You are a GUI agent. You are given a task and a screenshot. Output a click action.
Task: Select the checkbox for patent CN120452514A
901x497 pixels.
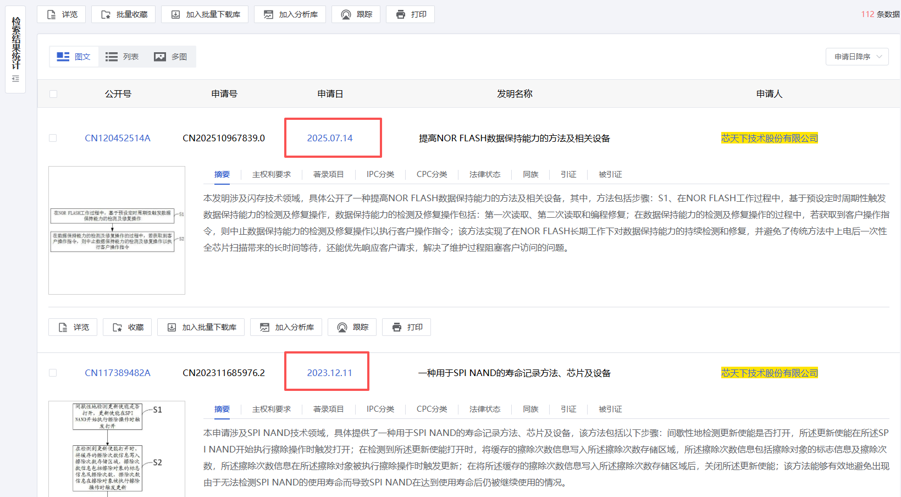(x=53, y=137)
